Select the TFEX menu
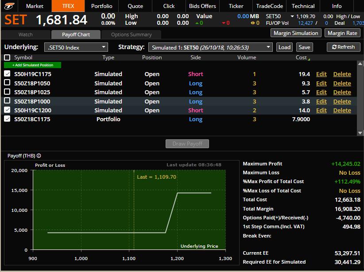Image resolution: width=364 pixels, height=272 pixels. click(x=68, y=6)
